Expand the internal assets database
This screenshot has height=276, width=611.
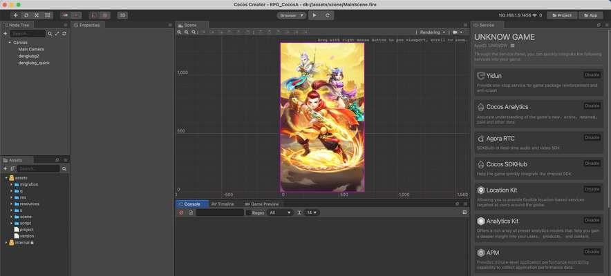click(7, 243)
